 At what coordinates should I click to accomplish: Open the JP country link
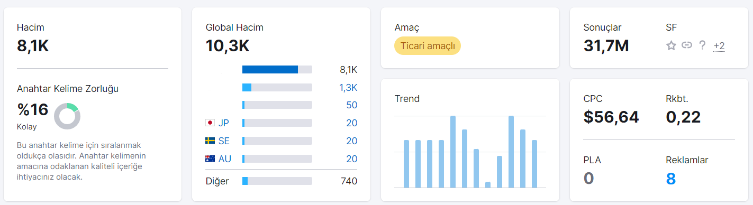point(224,123)
